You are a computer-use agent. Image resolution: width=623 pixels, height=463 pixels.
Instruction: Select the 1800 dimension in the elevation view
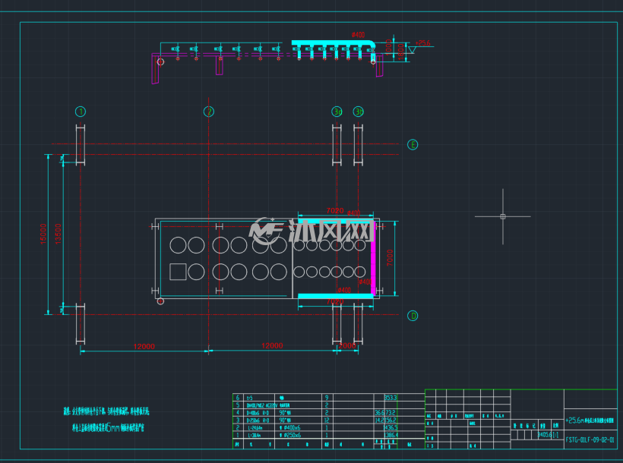pos(400,52)
